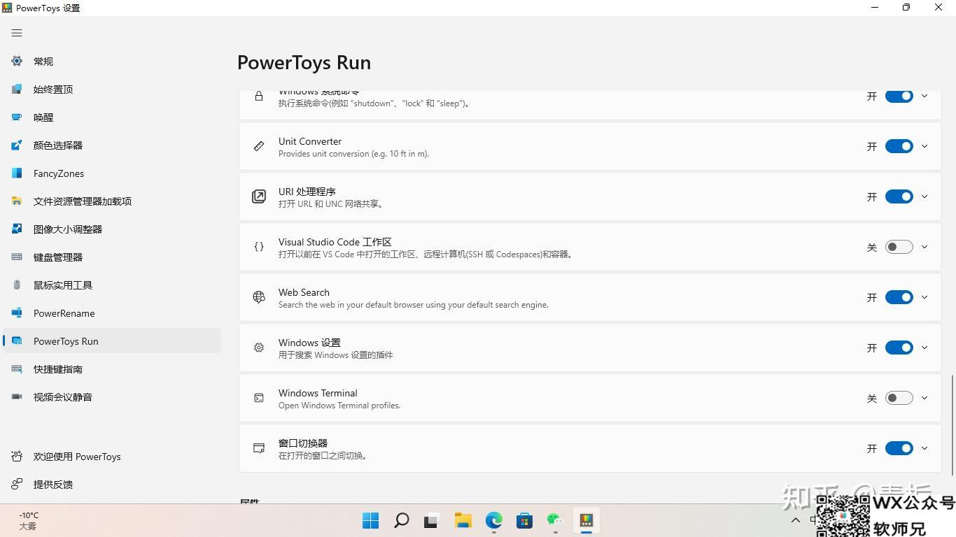This screenshot has width=956, height=537.
Task: Open the FancyZones page
Action: point(112,173)
